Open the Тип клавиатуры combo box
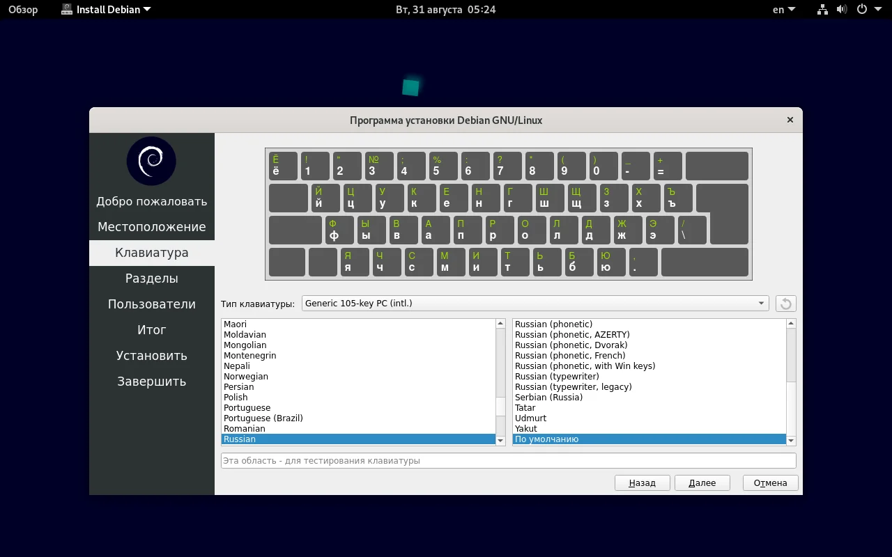The width and height of the screenshot is (892, 557). pyautogui.click(x=535, y=303)
